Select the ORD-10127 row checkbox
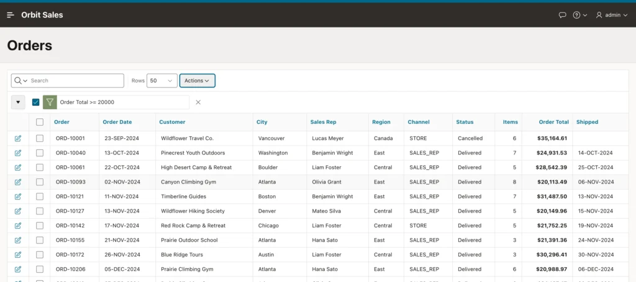Screen dimensions: 636x282 pos(39,211)
